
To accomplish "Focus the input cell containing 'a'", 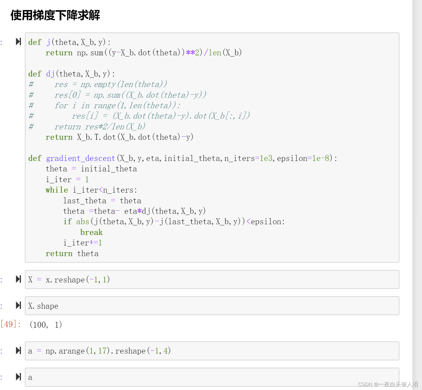I will pos(212,377).
